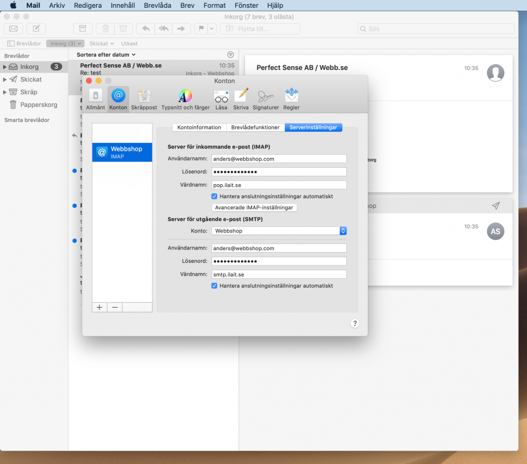This screenshot has height=464, width=527.
Task: Click the filter icon in message list
Action: pyautogui.click(x=231, y=55)
